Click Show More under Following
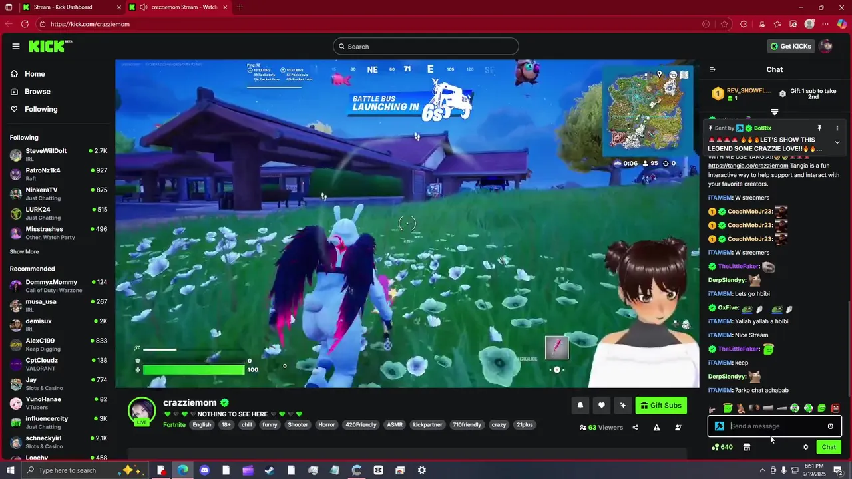This screenshot has width=852, height=479. click(x=24, y=252)
